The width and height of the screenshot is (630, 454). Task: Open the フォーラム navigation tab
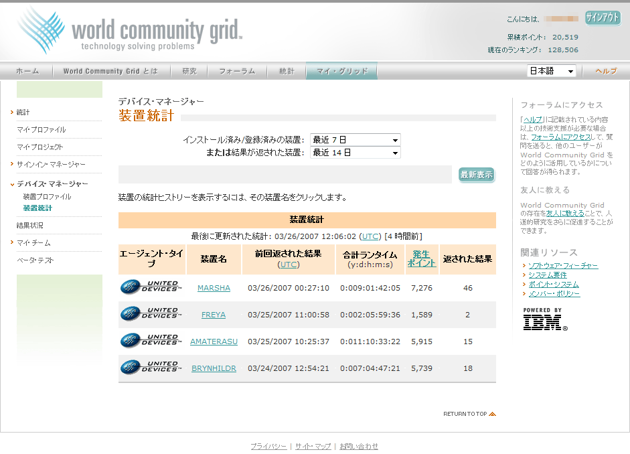pyautogui.click(x=237, y=71)
